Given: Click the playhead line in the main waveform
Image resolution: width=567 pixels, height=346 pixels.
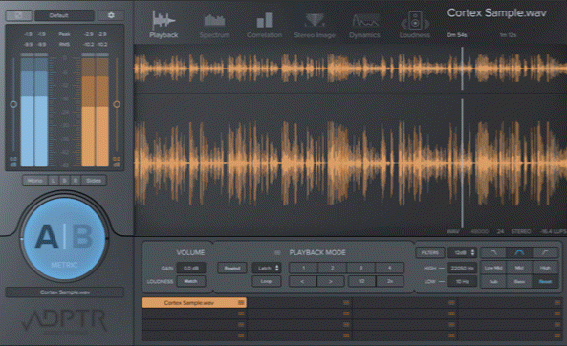Looking at the screenshot, I should point(462,162).
